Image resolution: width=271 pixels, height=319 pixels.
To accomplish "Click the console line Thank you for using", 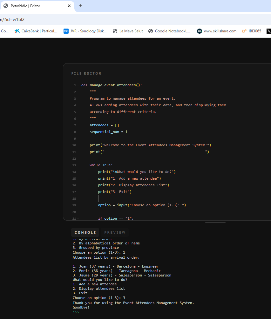I will tap(133, 303).
